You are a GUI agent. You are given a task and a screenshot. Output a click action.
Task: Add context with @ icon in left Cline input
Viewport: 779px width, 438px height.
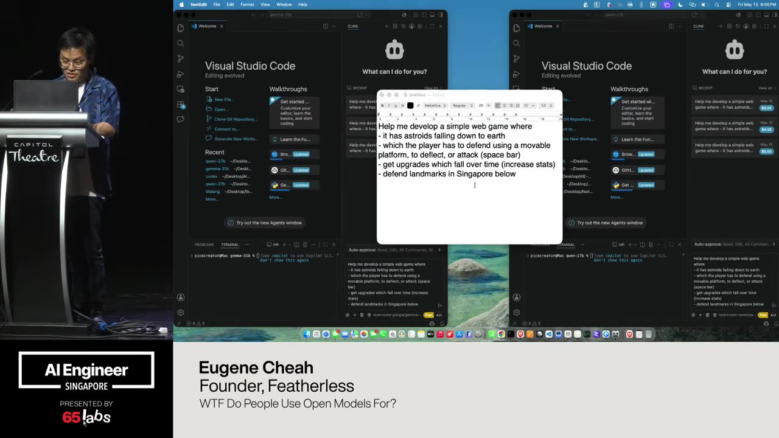tap(348, 315)
